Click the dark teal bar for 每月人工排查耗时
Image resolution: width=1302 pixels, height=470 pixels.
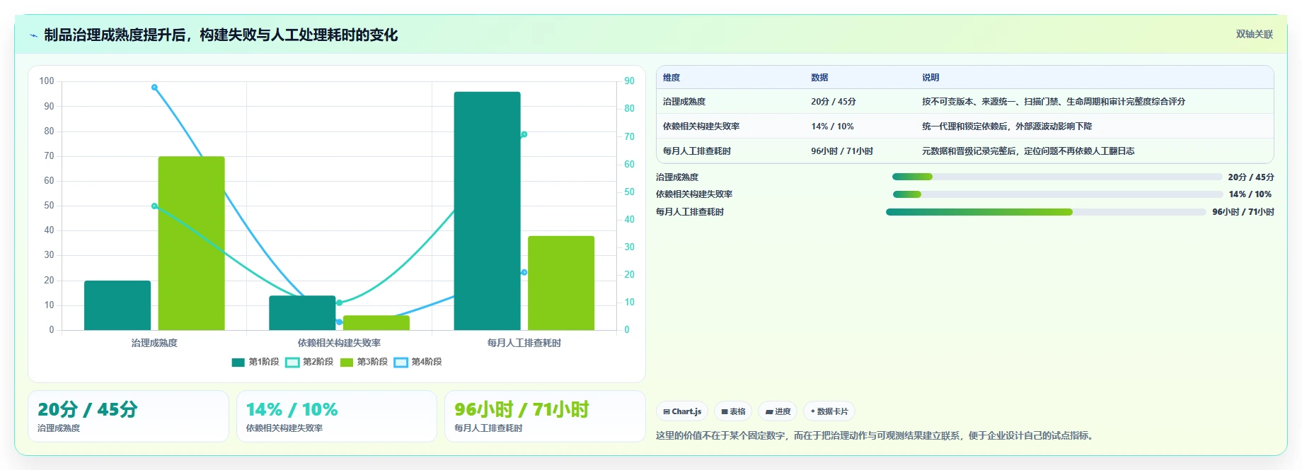[487, 211]
